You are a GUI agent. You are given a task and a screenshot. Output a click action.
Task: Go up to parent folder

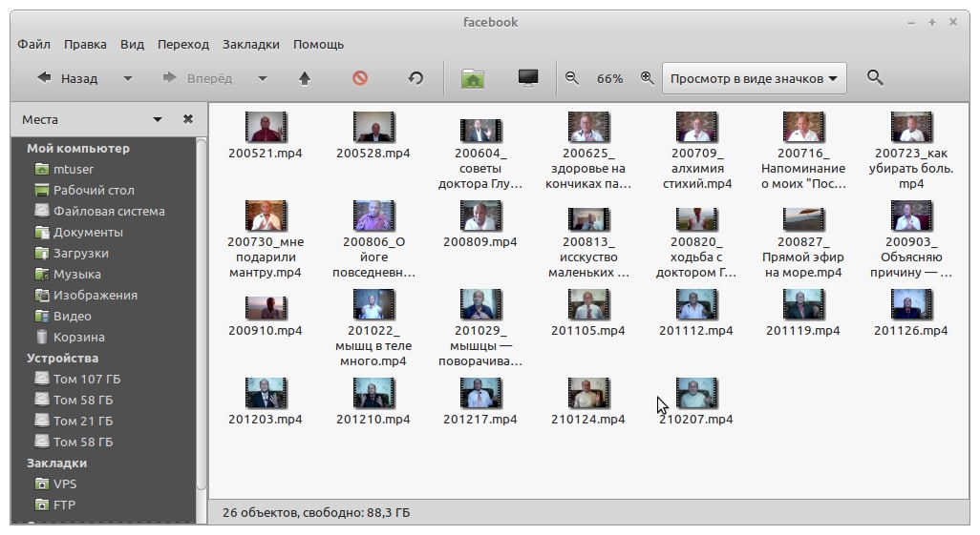(x=305, y=78)
